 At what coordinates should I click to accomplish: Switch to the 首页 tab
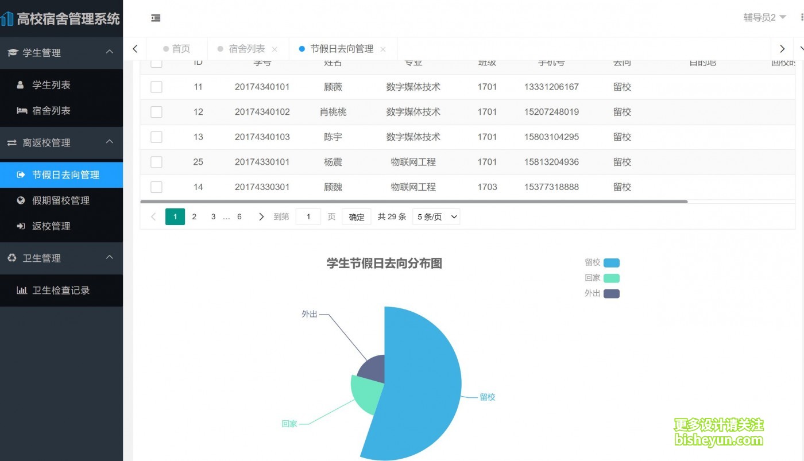[180, 49]
